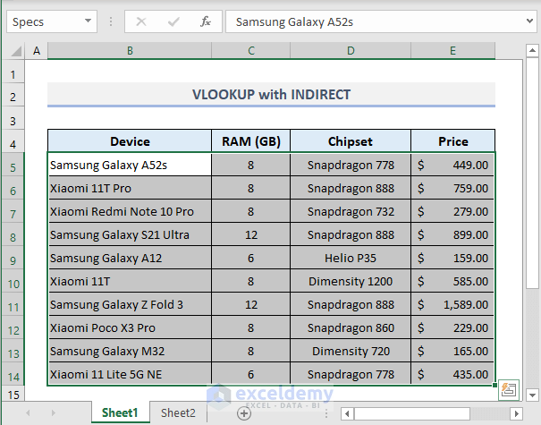Click the RAM (GB) header cell
541x425 pixels.
point(251,141)
